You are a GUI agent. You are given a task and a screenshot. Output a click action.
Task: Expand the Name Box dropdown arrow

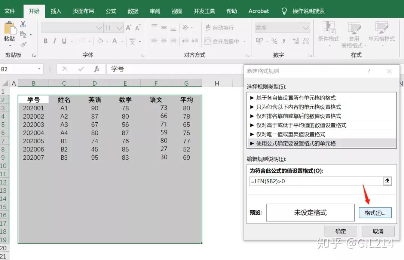click(x=39, y=69)
